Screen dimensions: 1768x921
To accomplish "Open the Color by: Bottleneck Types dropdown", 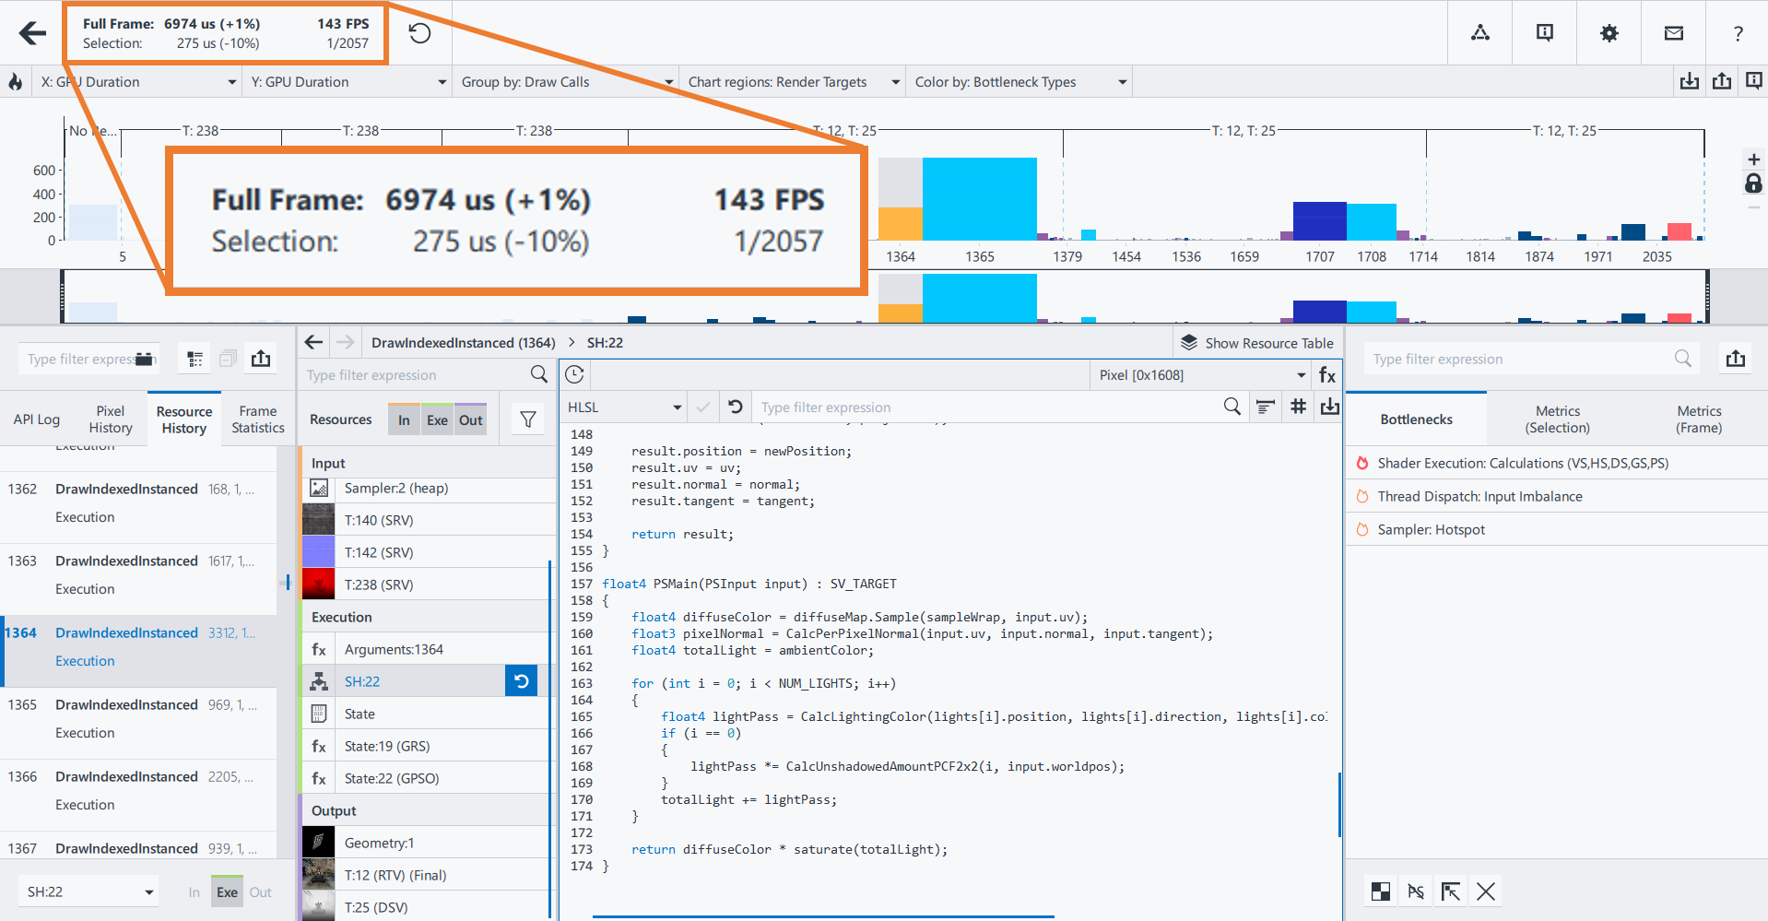I will 1020,82.
